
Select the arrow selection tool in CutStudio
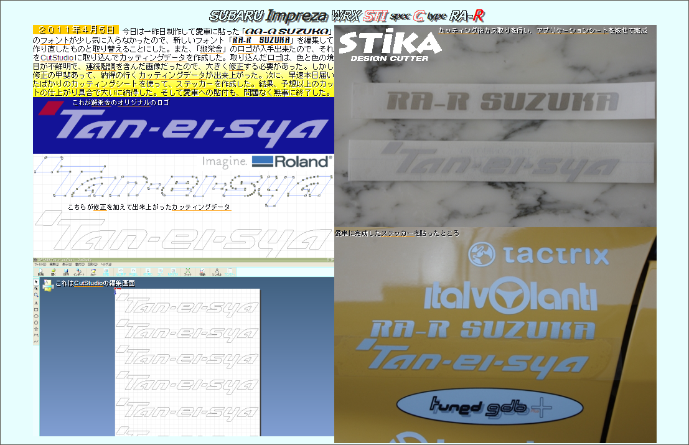[36, 282]
